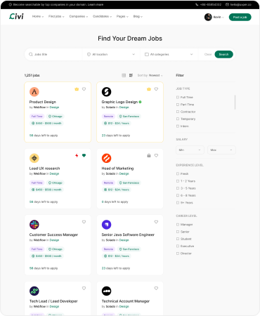Viewport: 260px width, 316px height.
Task: Unfavorite the Lead UX research job heart
Action: (84, 155)
